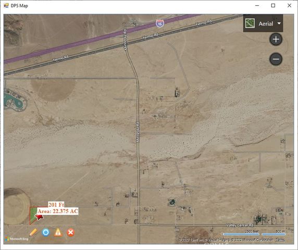Zoom out with the minus button
This screenshot has height=250, width=298.
[x=276, y=59]
